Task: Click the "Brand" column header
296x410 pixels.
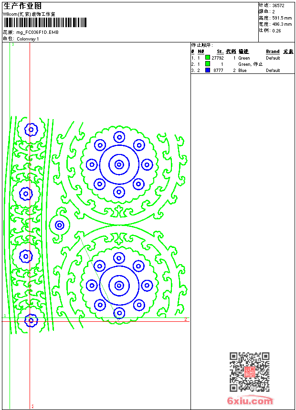Action: tap(273, 51)
